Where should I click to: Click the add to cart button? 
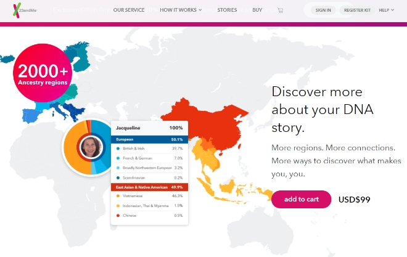tap(301, 199)
